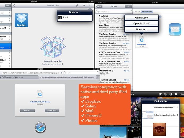Add a new Safari tab

point(98,77)
